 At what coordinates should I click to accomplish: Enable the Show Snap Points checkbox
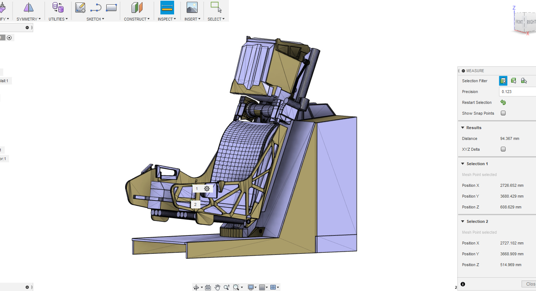(x=503, y=113)
